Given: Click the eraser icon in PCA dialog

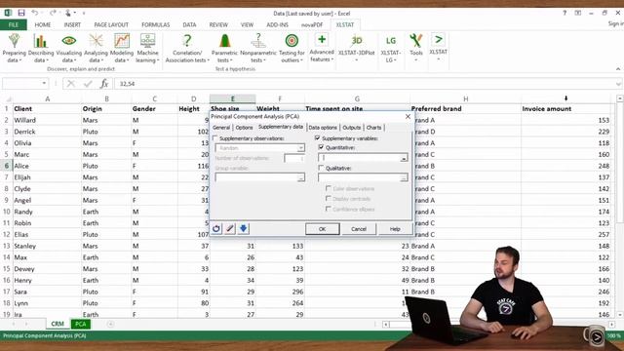Looking at the screenshot, I should click(x=230, y=228).
